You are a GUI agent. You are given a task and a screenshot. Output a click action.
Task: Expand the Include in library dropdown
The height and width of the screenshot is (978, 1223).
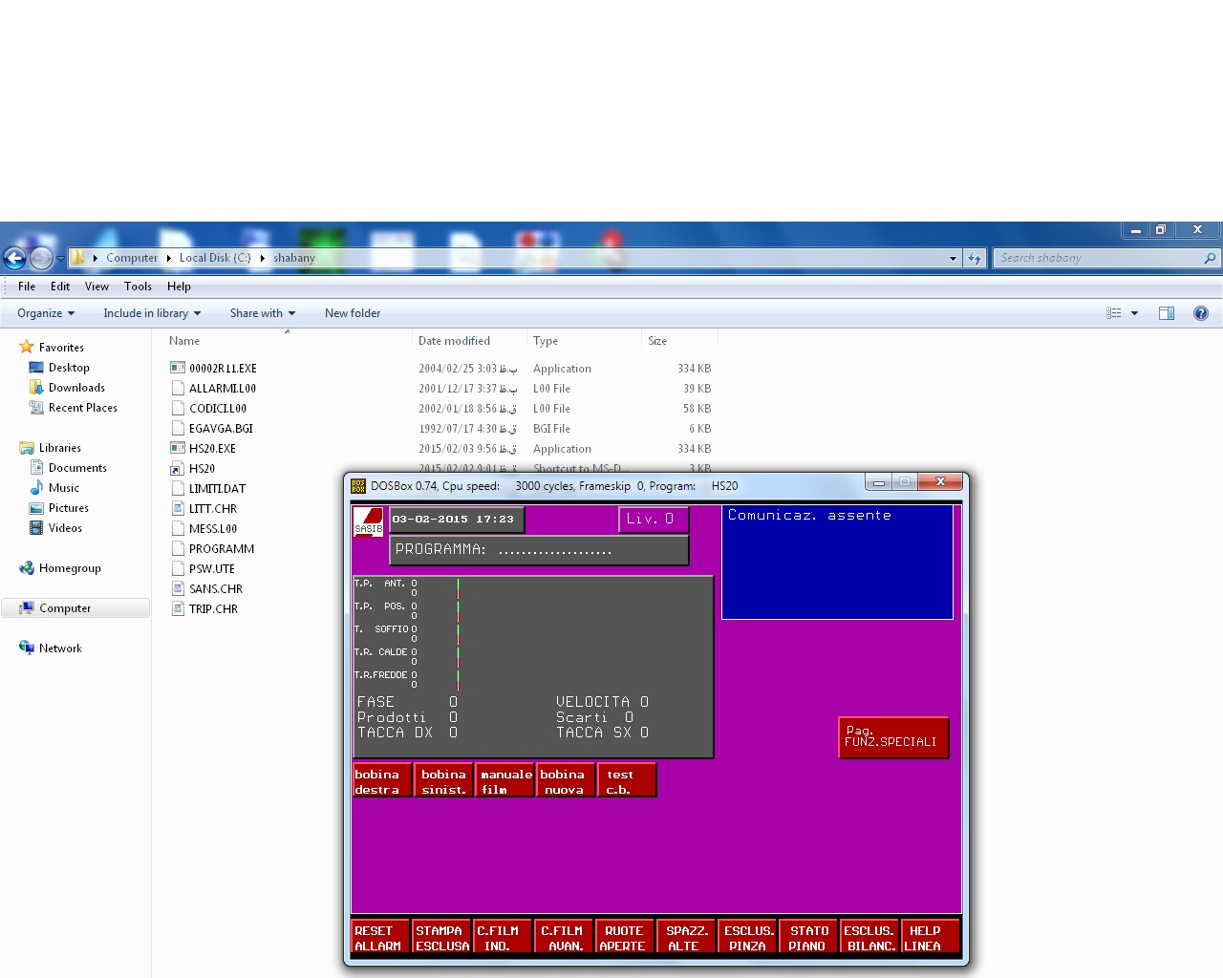pos(152,313)
